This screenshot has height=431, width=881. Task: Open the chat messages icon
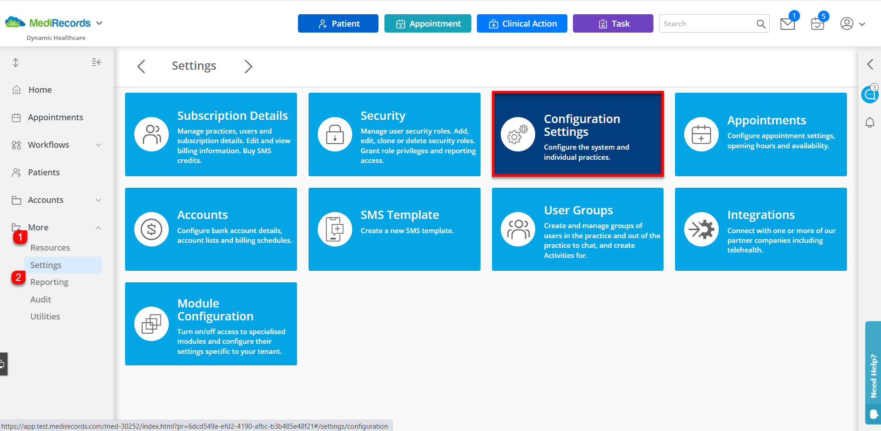tap(870, 94)
